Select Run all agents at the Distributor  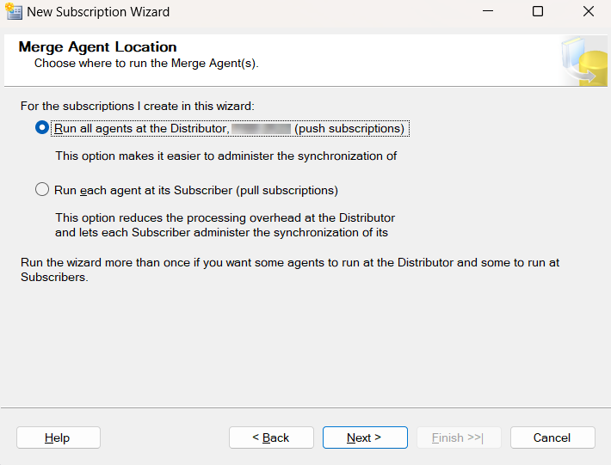(x=42, y=128)
